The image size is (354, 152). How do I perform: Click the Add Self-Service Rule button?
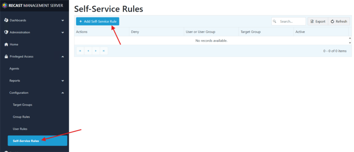(x=98, y=22)
